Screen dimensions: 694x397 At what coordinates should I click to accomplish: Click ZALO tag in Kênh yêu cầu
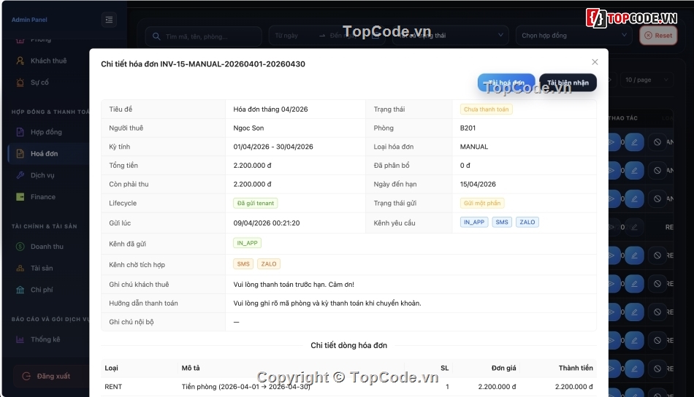click(527, 222)
